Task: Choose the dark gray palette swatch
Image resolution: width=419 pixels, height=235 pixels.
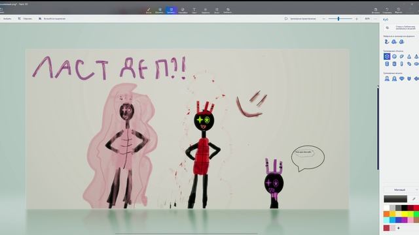Action: pyautogui.click(x=399, y=208)
